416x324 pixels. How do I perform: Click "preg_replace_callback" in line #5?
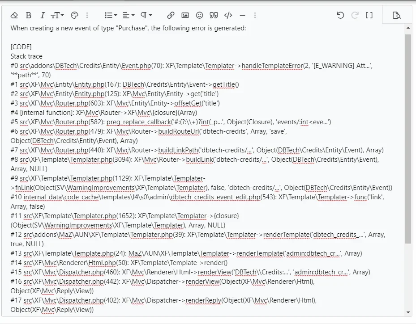tap(138, 122)
